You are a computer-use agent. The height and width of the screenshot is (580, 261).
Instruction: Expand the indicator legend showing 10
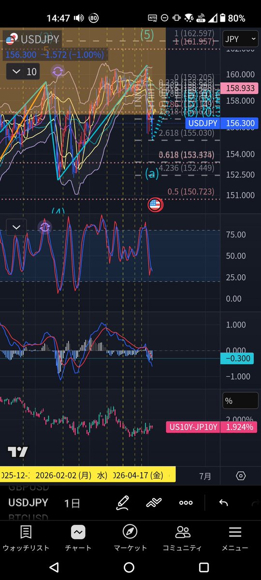23,72
